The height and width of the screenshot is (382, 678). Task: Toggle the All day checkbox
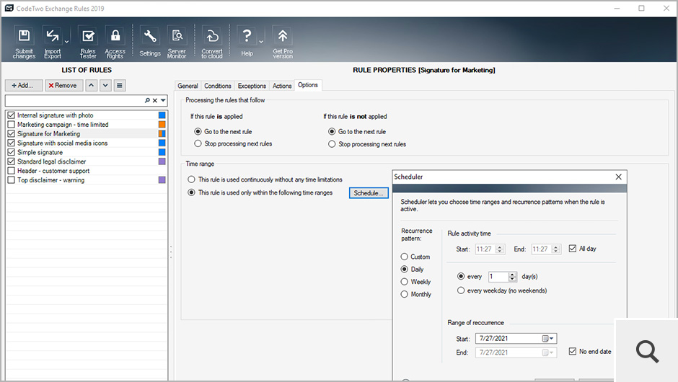click(573, 249)
